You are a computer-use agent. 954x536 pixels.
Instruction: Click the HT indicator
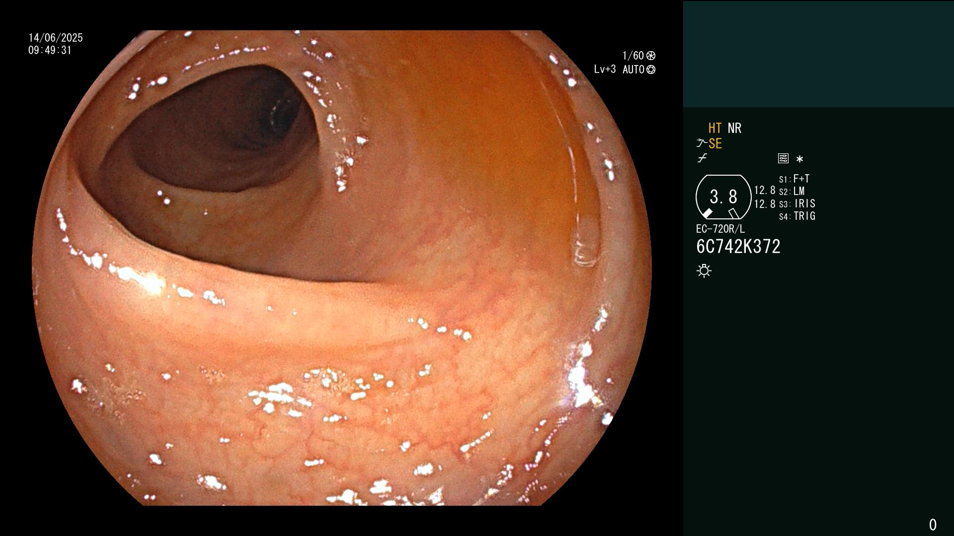[715, 128]
